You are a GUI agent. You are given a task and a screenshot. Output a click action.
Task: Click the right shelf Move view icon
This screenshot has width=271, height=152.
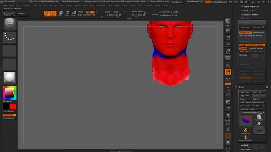pyautogui.click(x=228, y=102)
